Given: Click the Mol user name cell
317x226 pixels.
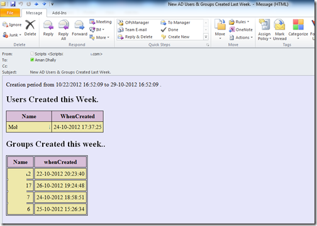Looking at the screenshot, I should point(29,127).
